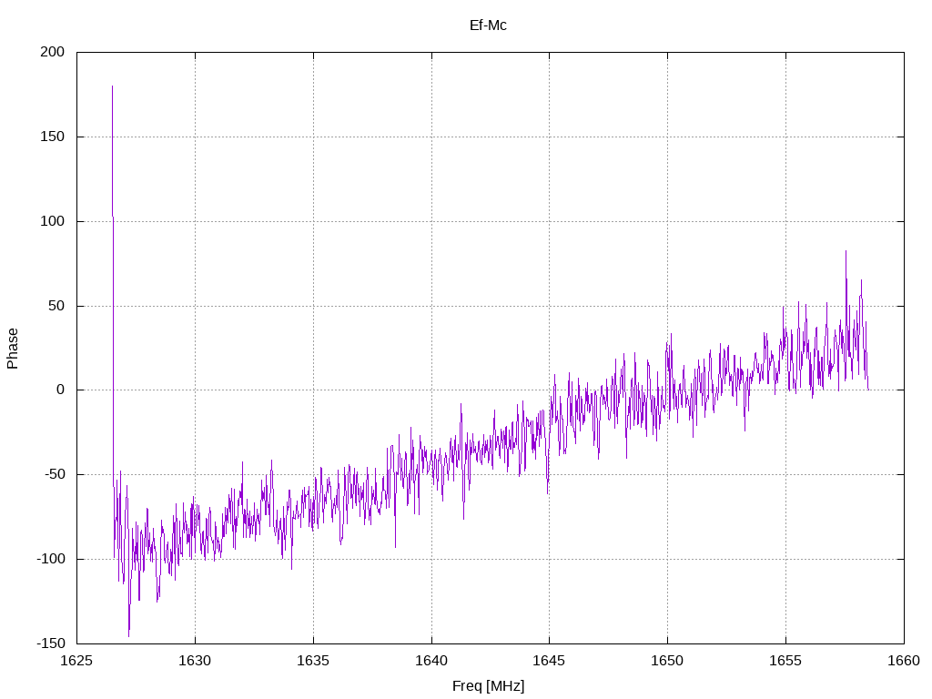Click the plot title Ef-Mc
Image resolution: width=932 pixels, height=699 pixels.
coord(488,25)
